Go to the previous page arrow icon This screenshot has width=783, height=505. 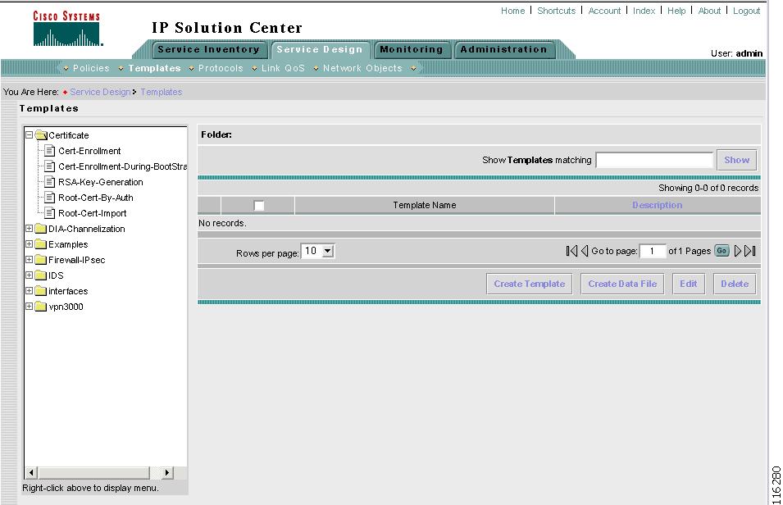point(585,251)
